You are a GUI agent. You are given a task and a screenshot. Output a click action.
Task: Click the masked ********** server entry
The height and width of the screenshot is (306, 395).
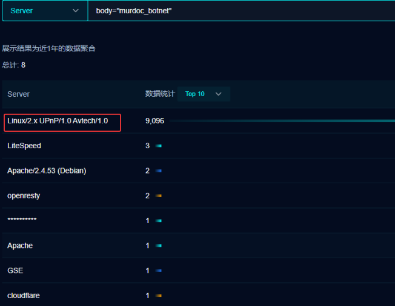[x=22, y=221]
